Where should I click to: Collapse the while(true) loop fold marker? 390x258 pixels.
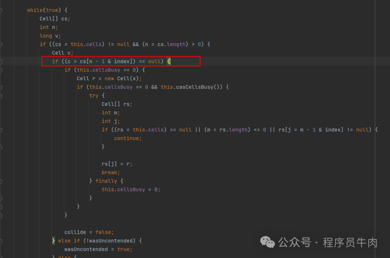1,10
